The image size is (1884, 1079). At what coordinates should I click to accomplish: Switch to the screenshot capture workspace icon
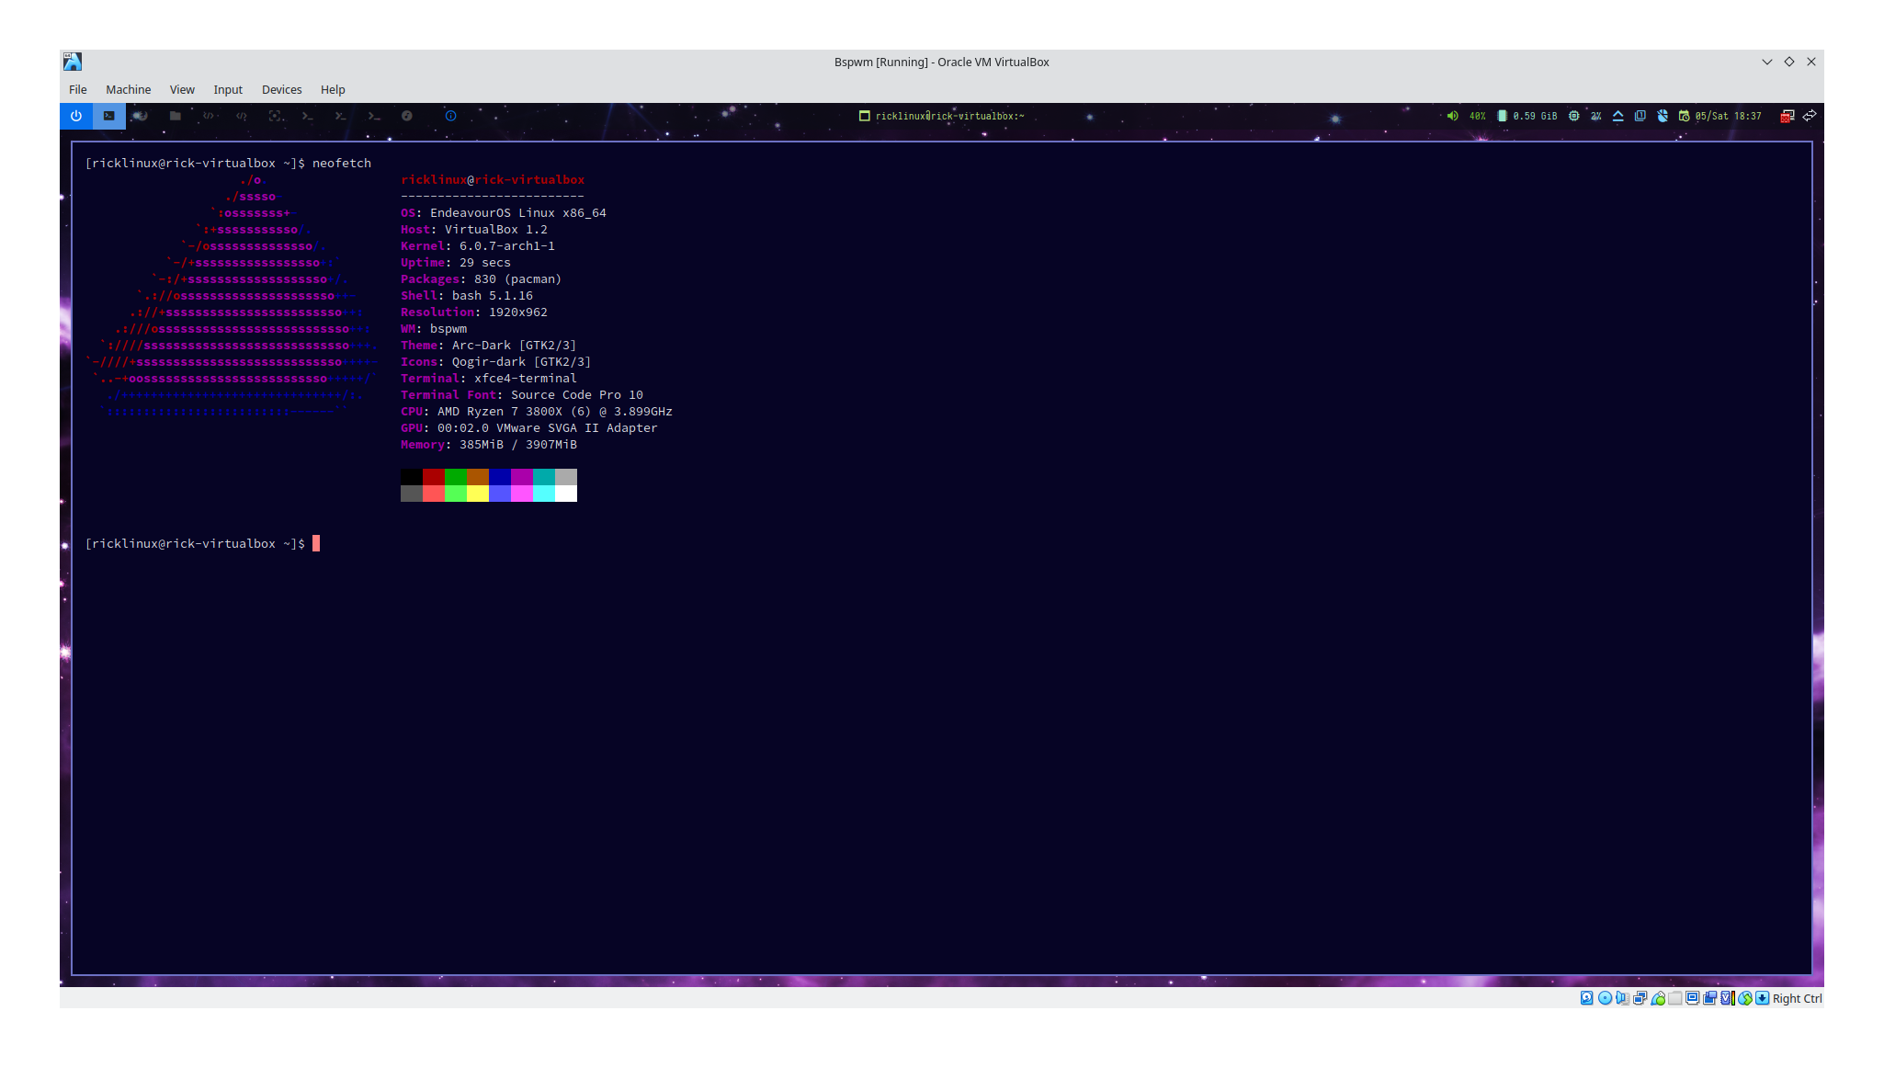coord(275,116)
